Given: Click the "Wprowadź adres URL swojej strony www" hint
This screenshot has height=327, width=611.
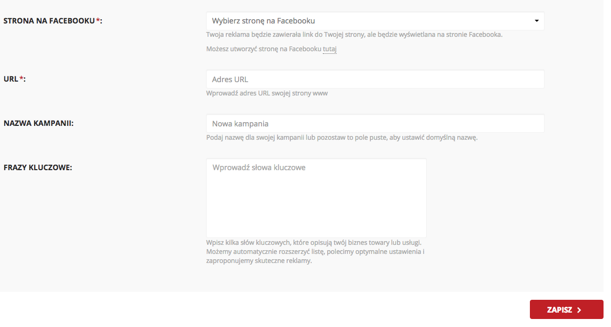Looking at the screenshot, I should tap(267, 93).
